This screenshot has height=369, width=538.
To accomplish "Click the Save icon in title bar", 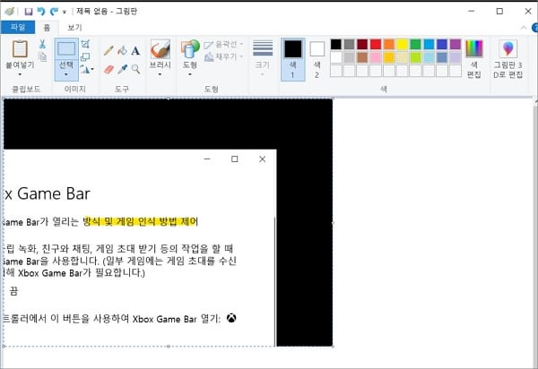I will pyautogui.click(x=29, y=12).
